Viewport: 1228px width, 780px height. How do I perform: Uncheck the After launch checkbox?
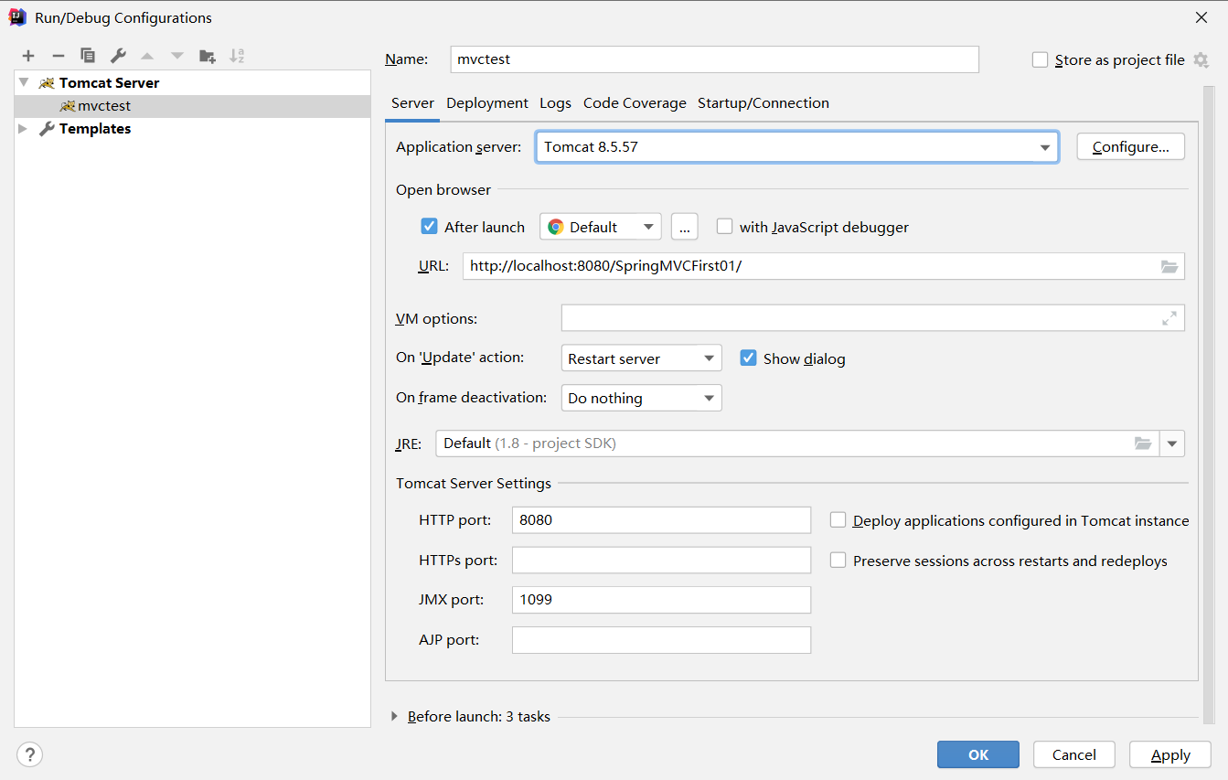[429, 227]
